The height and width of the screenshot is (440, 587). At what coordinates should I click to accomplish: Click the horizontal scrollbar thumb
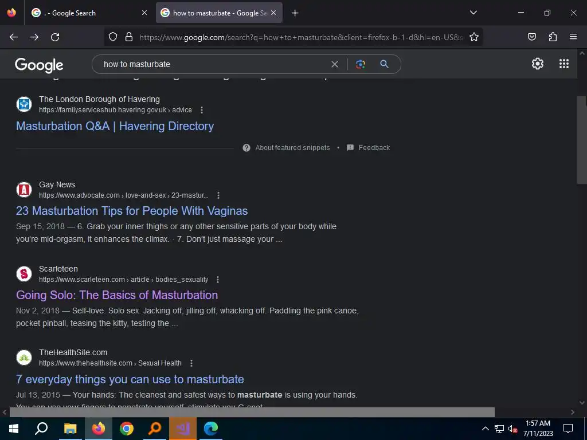point(252,412)
